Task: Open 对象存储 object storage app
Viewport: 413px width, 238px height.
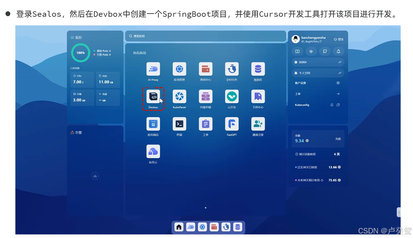Action: click(x=206, y=96)
